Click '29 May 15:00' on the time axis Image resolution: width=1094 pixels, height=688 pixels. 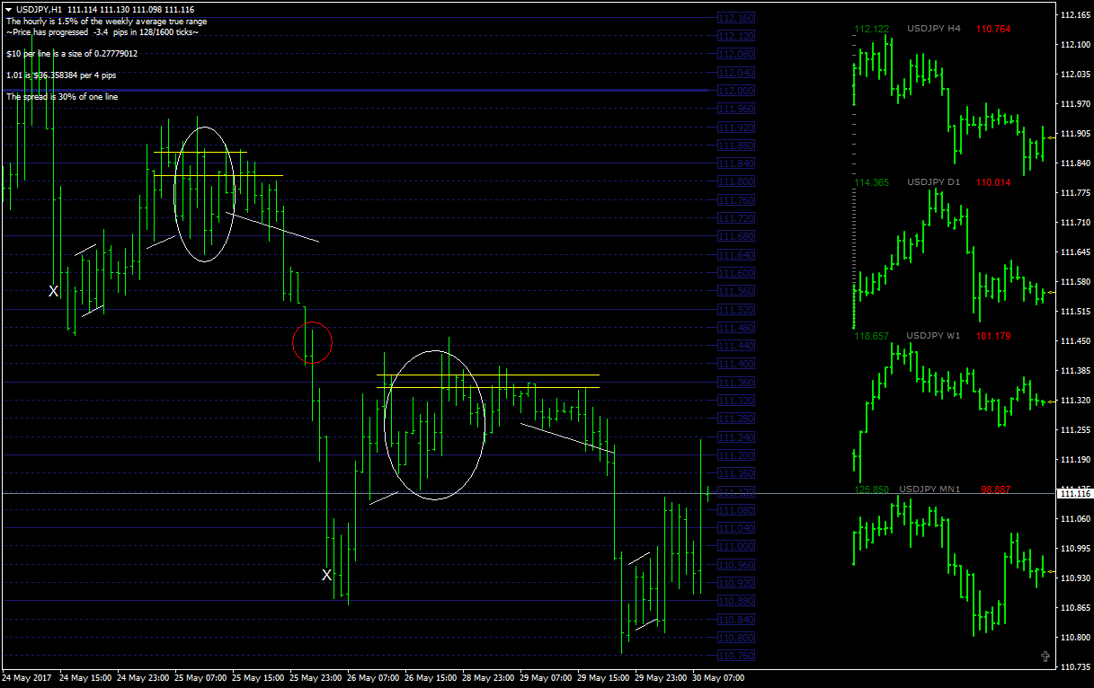point(603,678)
